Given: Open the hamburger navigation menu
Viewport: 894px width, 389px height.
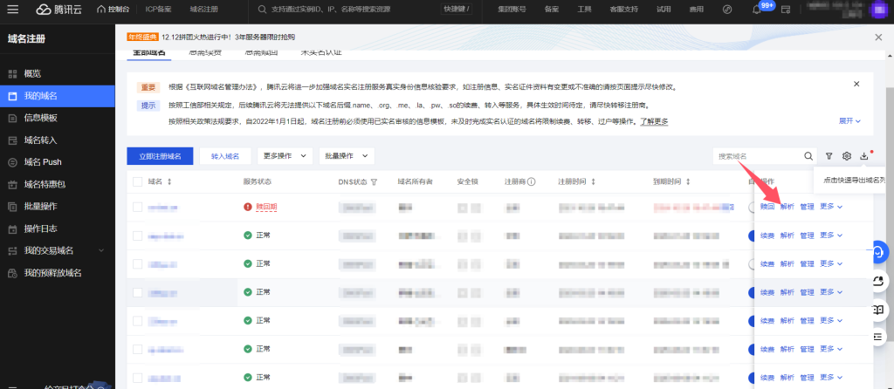Looking at the screenshot, I should pyautogui.click(x=13, y=10).
